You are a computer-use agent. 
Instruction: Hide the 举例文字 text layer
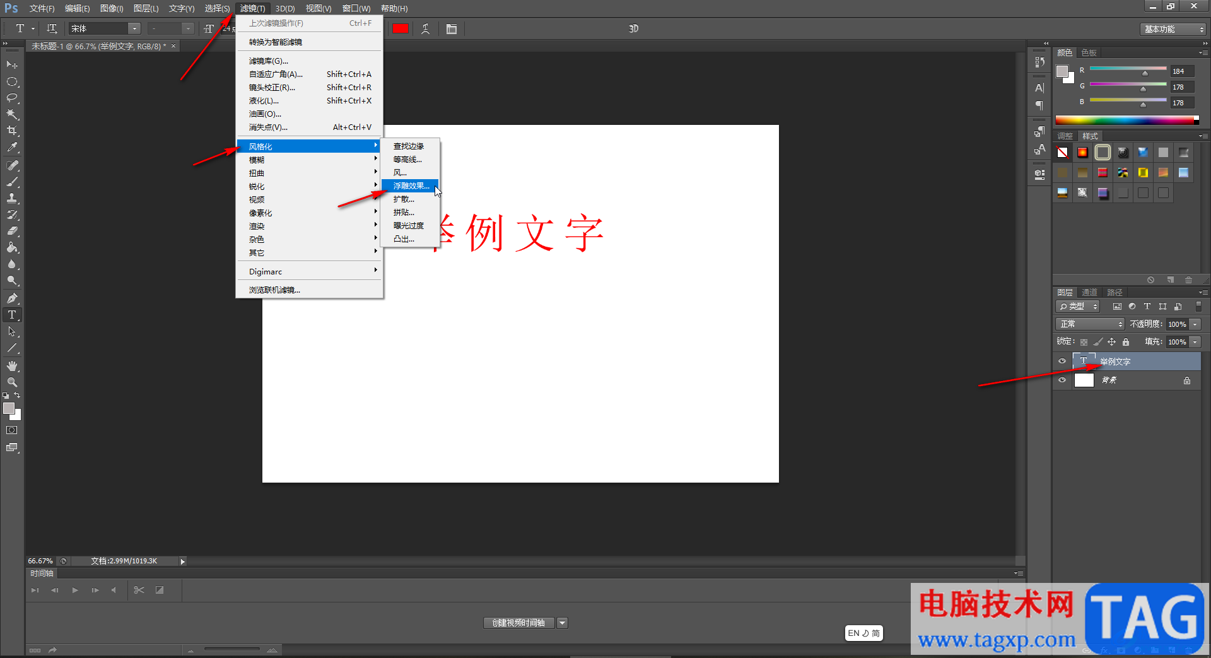(1062, 361)
